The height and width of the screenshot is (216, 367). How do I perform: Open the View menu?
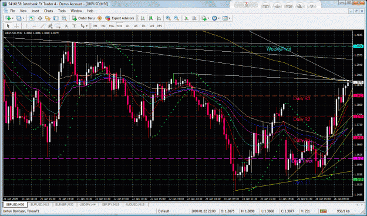click(x=23, y=11)
